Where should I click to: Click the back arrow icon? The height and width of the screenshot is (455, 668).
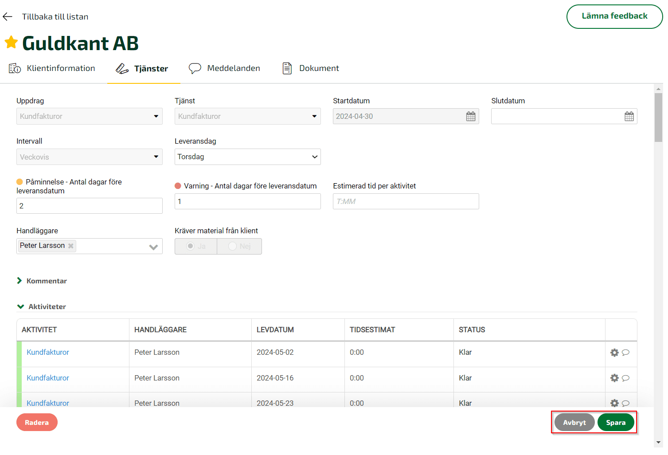[x=8, y=17]
